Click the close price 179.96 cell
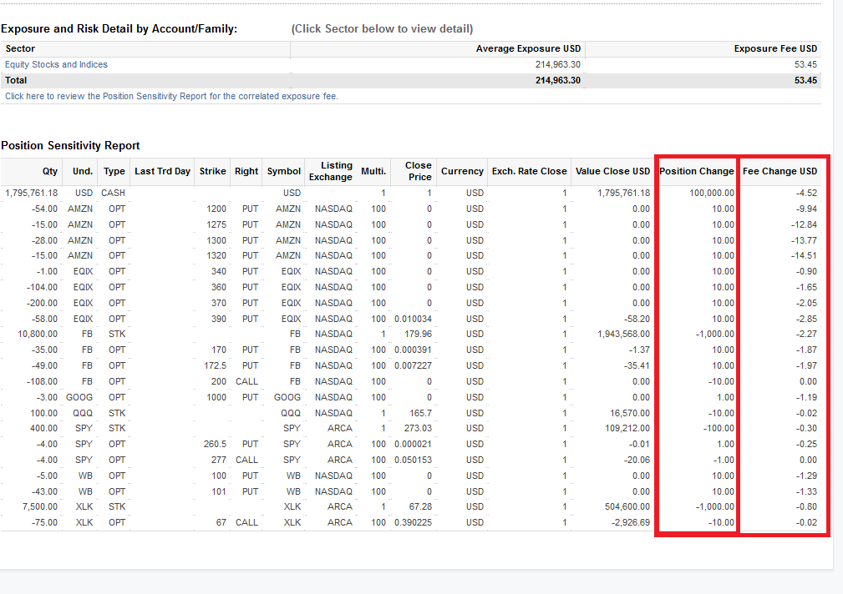 (x=419, y=334)
